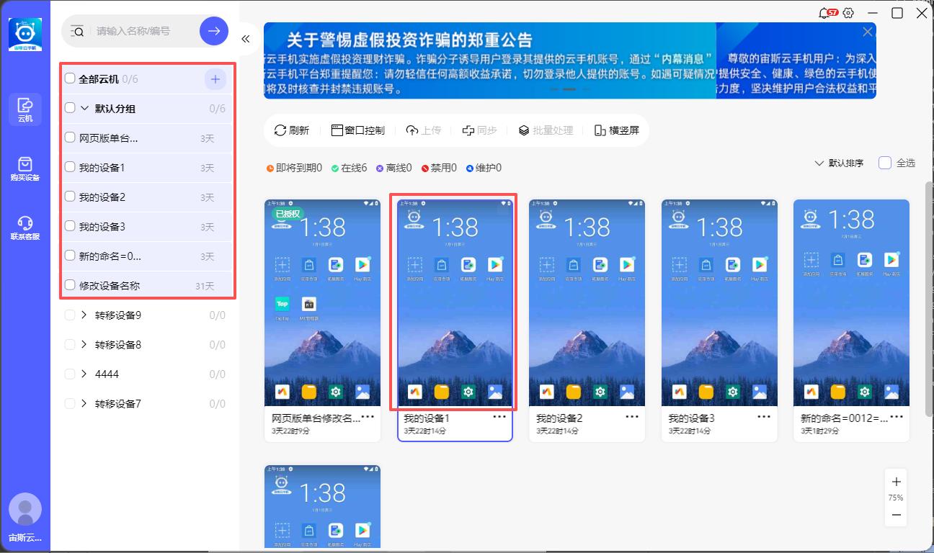Click the announcement banner title
The height and width of the screenshot is (553, 934).
[x=409, y=39]
